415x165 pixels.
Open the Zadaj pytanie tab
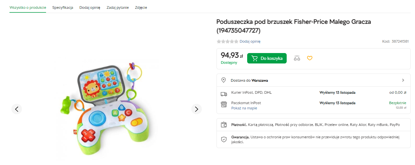coord(118,7)
